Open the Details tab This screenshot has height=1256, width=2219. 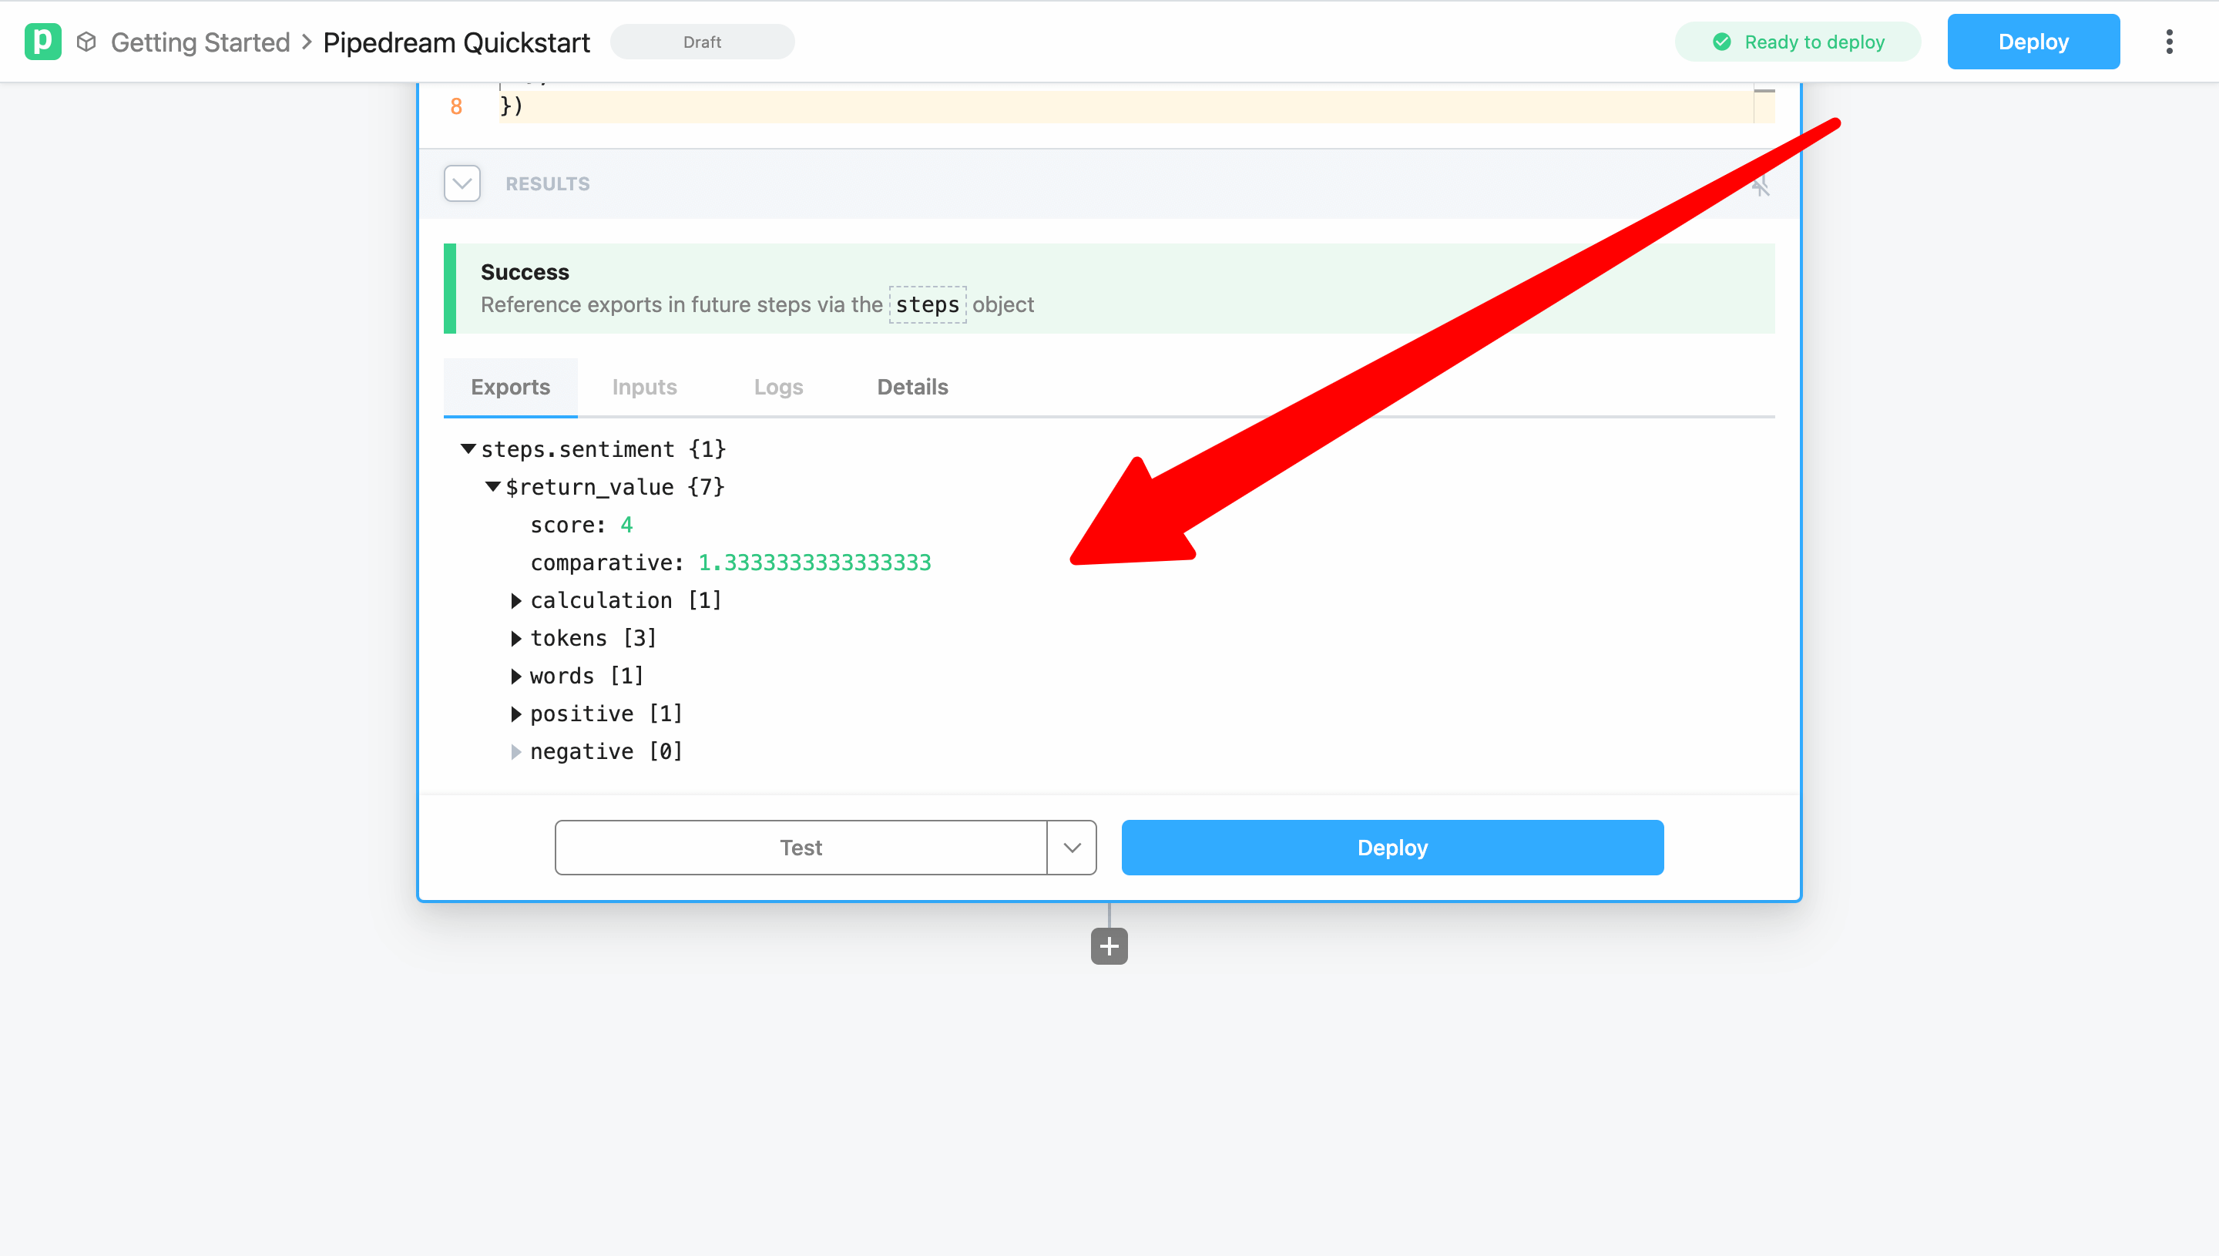click(x=912, y=388)
